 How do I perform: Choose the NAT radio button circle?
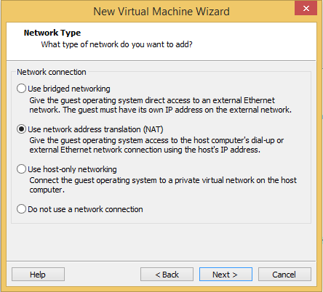[21, 129]
